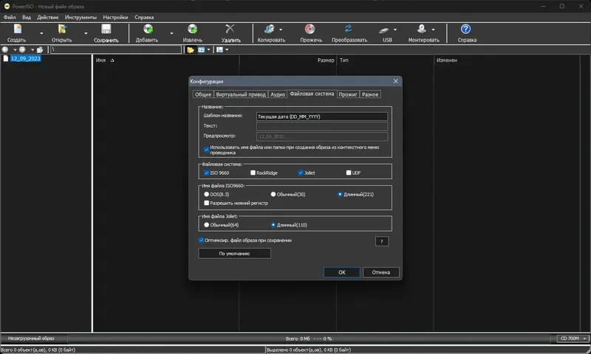Image resolution: width=591 pixels, height=354 pixels.
Task: Open the Back history dropdown arrow
Action: pos(15,49)
